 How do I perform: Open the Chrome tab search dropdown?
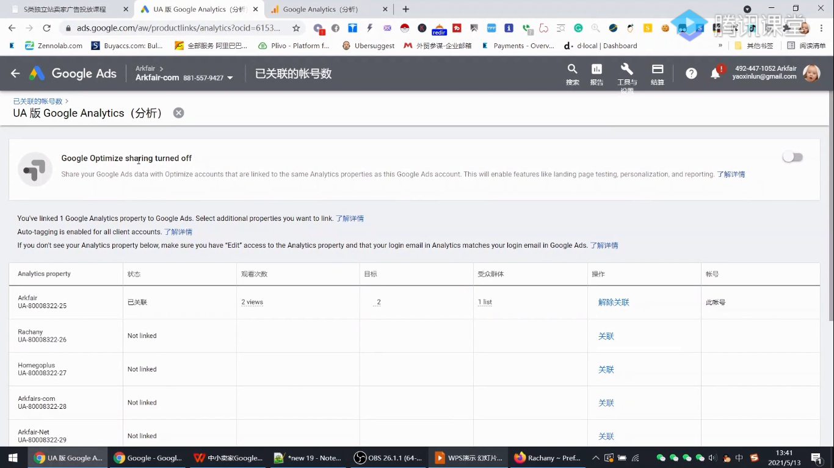[x=747, y=9]
